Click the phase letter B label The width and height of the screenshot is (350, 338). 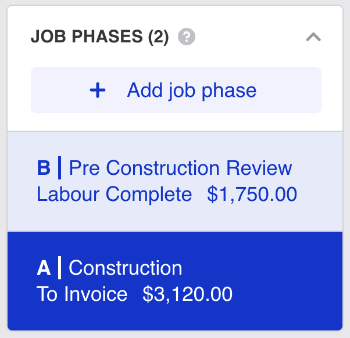tap(44, 168)
